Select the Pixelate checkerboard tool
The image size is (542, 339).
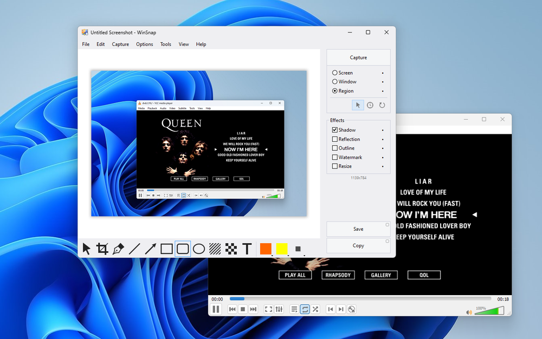pos(231,249)
